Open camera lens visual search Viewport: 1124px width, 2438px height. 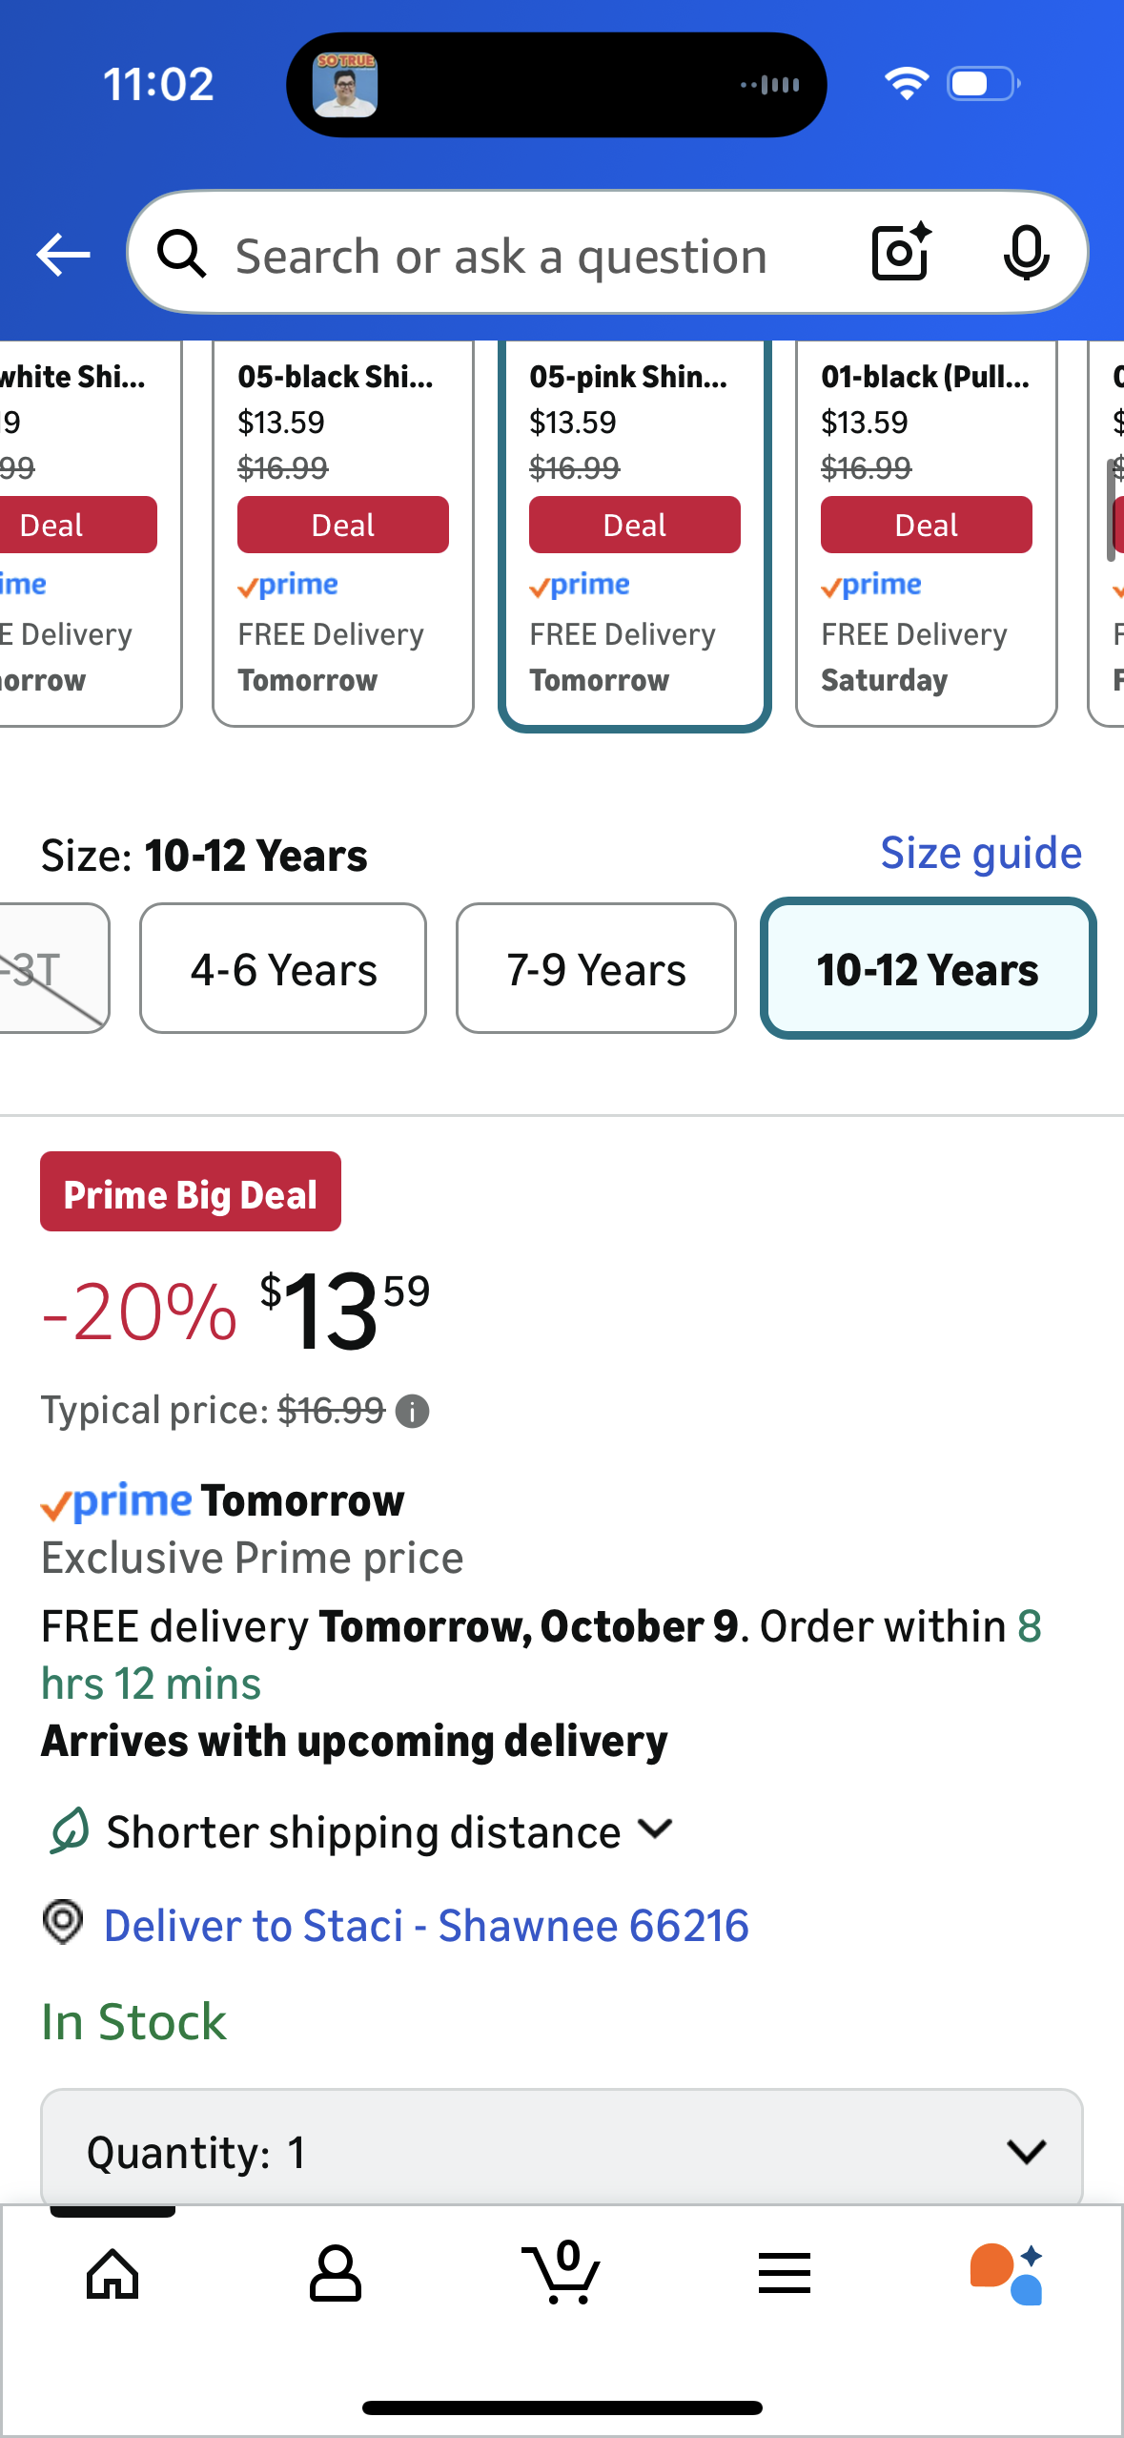point(900,253)
